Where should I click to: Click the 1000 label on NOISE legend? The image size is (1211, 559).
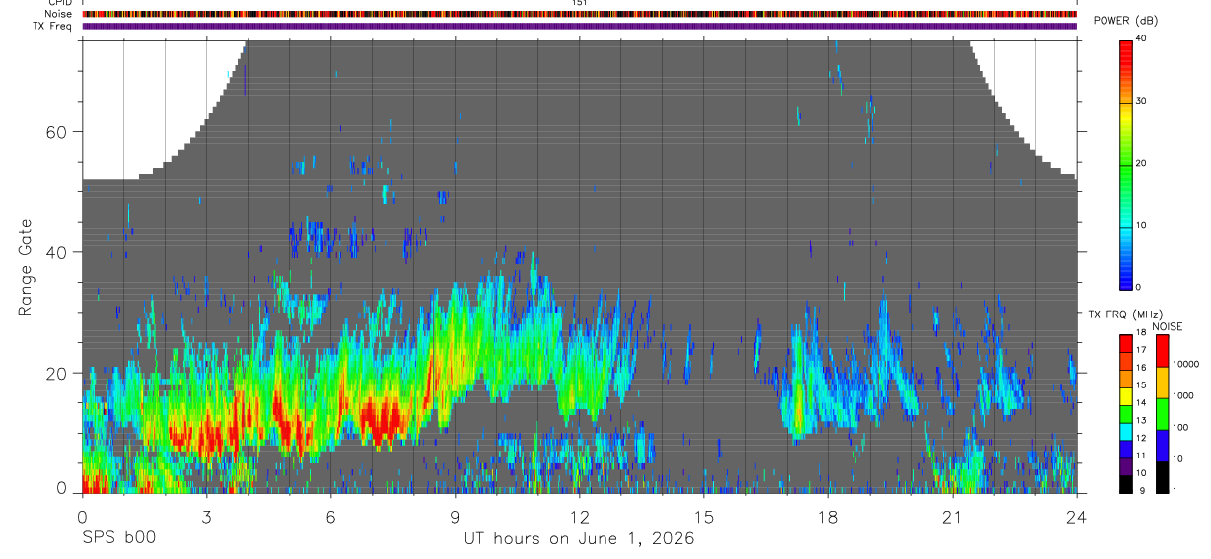click(1183, 395)
